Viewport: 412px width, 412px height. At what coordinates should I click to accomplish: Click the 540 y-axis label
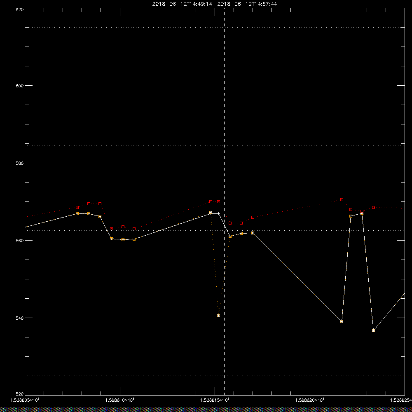click(20, 318)
